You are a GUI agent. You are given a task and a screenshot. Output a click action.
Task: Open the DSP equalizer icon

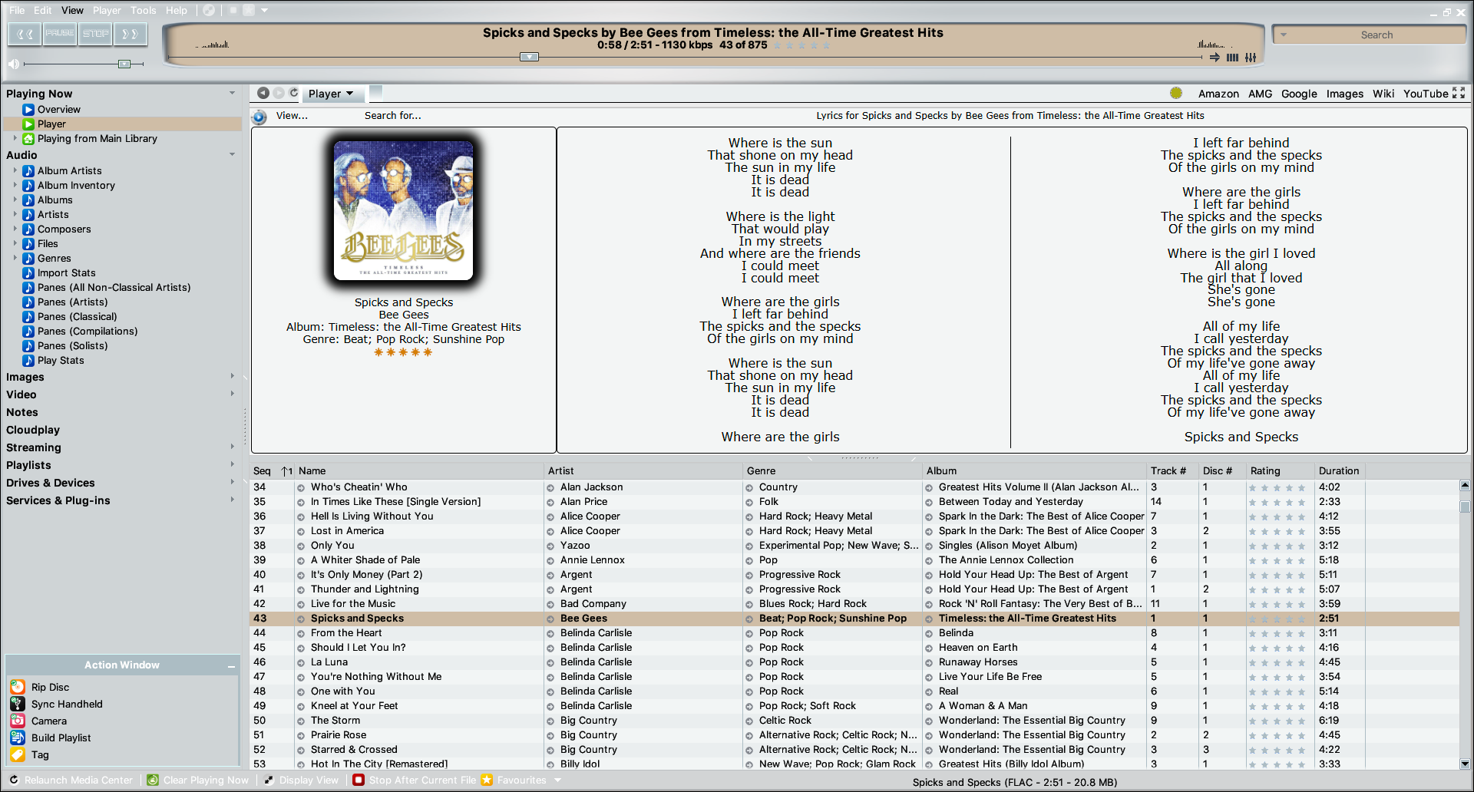coord(1251,58)
